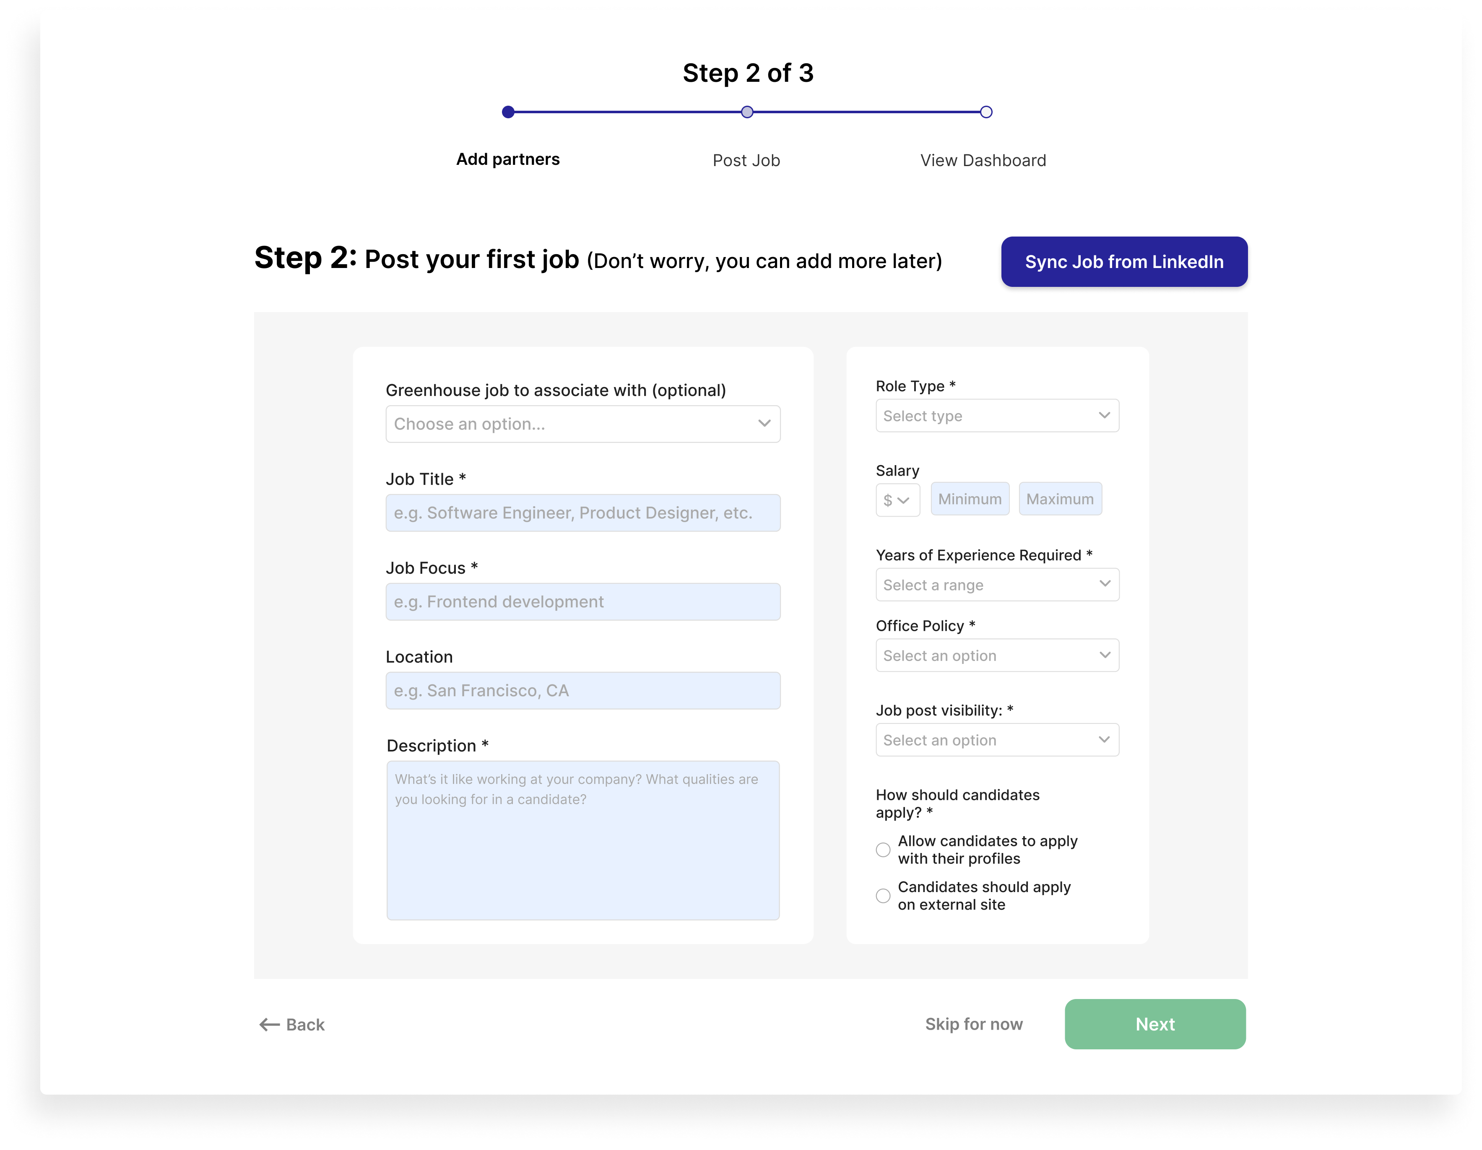1482x1150 pixels.
Task: Click the Post Job step label
Action: click(x=746, y=161)
